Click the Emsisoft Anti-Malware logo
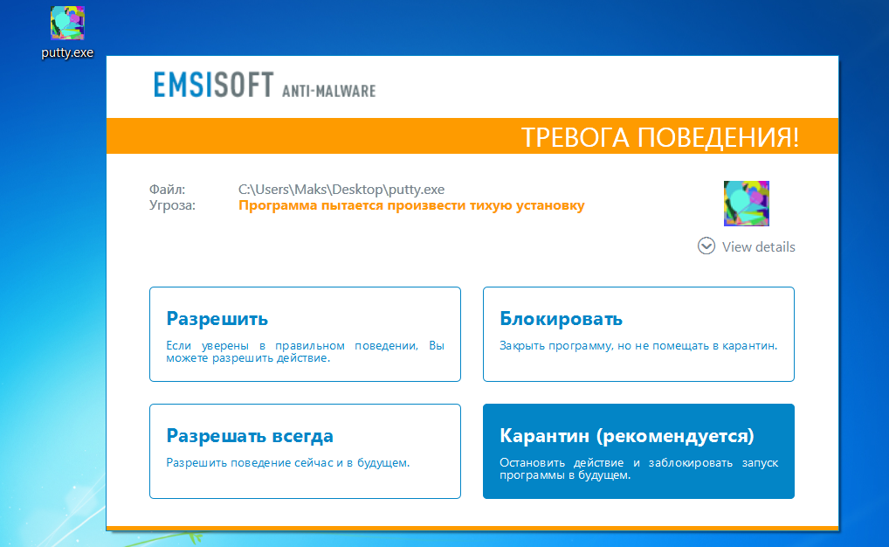Viewport: 889px width, 547px height. pos(265,85)
